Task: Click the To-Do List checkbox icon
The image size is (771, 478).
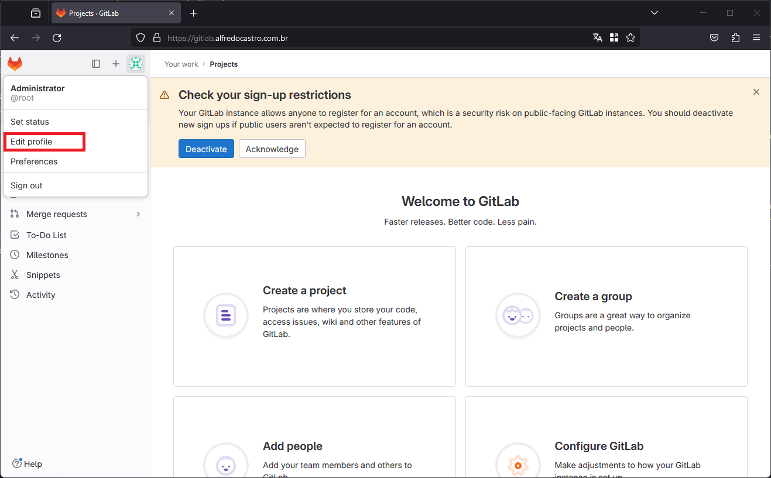Action: pyautogui.click(x=15, y=235)
